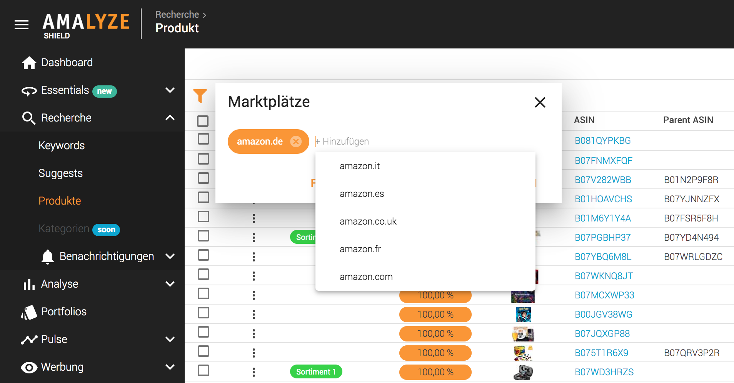The image size is (734, 383).
Task: Click the 100,00 % bar for B07WD3HRZS
Action: [435, 372]
